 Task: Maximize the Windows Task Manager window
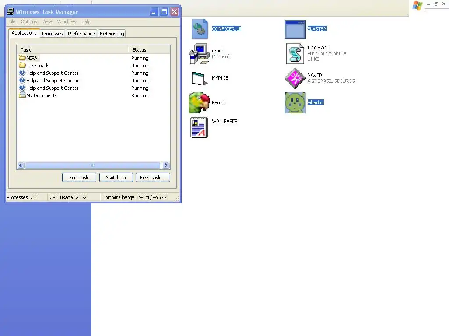click(164, 12)
